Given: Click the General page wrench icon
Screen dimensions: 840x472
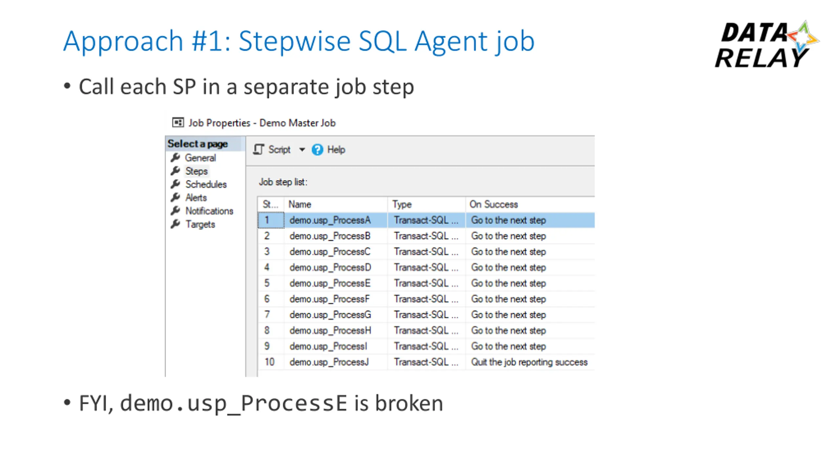Looking at the screenshot, I should point(176,157).
